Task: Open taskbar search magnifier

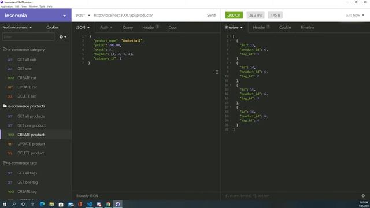Action: click(14, 204)
